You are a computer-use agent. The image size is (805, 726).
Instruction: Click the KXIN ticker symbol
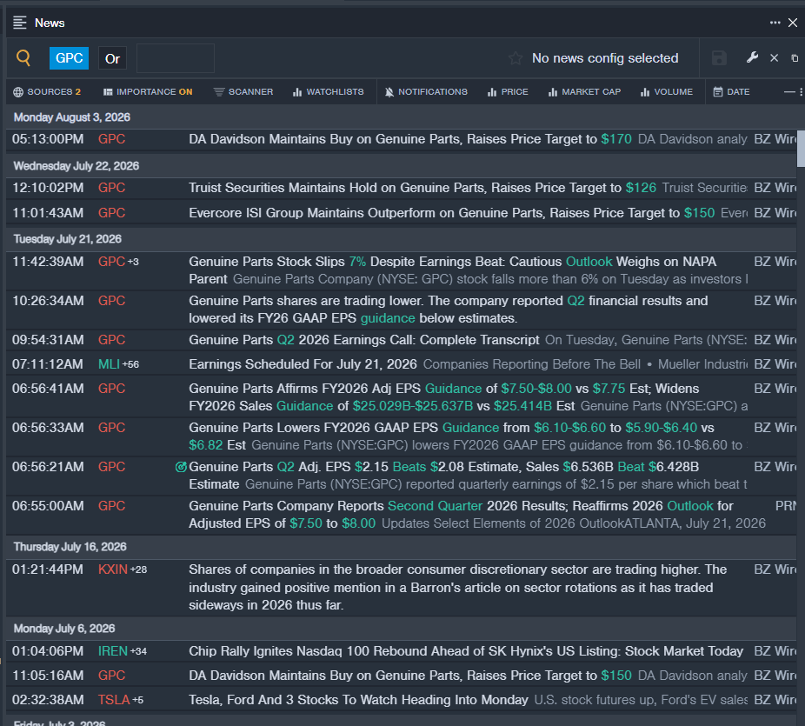(x=112, y=569)
